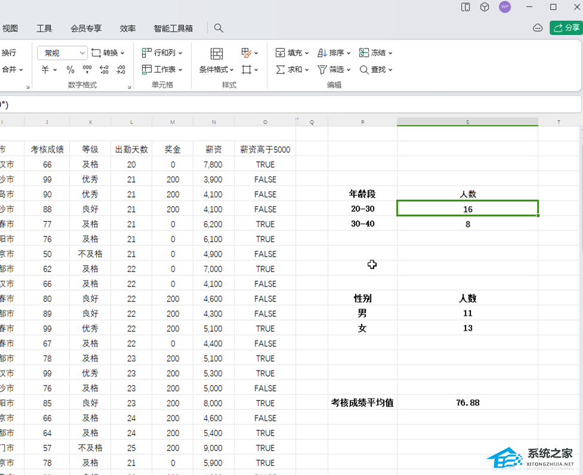
Task: Click the sidebar layout icon in title bar
Action: [465, 7]
